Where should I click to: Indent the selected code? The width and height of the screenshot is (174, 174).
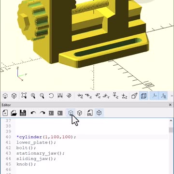60,113
